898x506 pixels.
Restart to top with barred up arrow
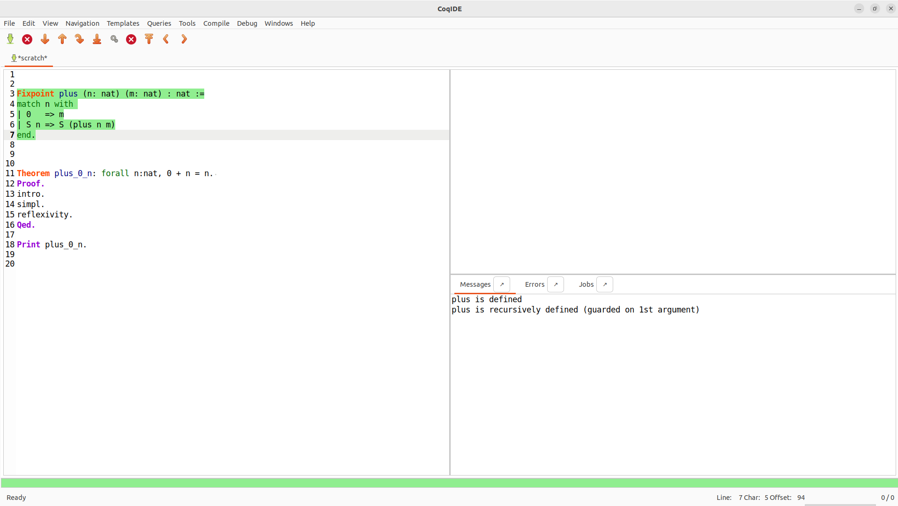click(149, 39)
